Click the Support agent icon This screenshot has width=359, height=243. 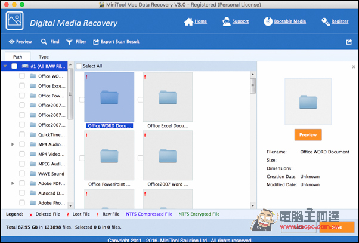(227, 21)
